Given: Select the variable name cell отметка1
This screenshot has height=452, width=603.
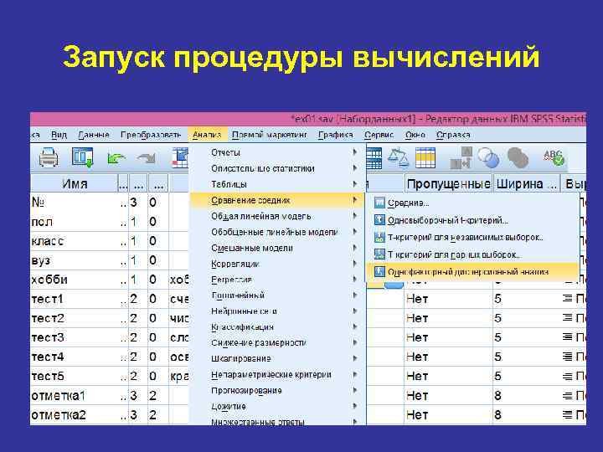Looking at the screenshot, I should (x=75, y=395).
